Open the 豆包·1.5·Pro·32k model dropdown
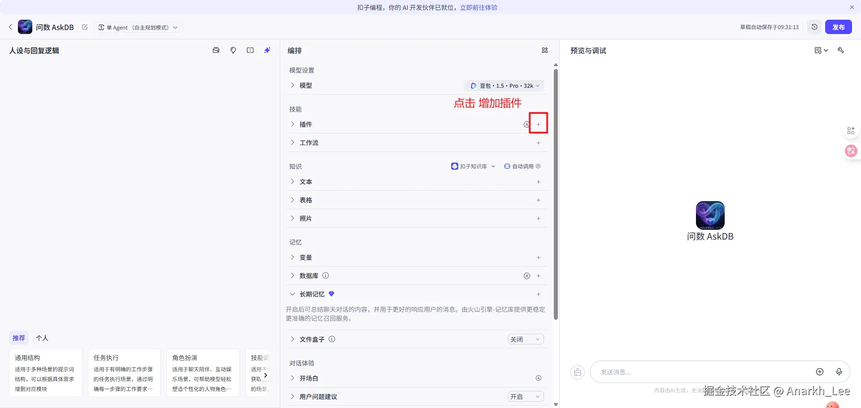This screenshot has height=408, width=861. coord(504,86)
